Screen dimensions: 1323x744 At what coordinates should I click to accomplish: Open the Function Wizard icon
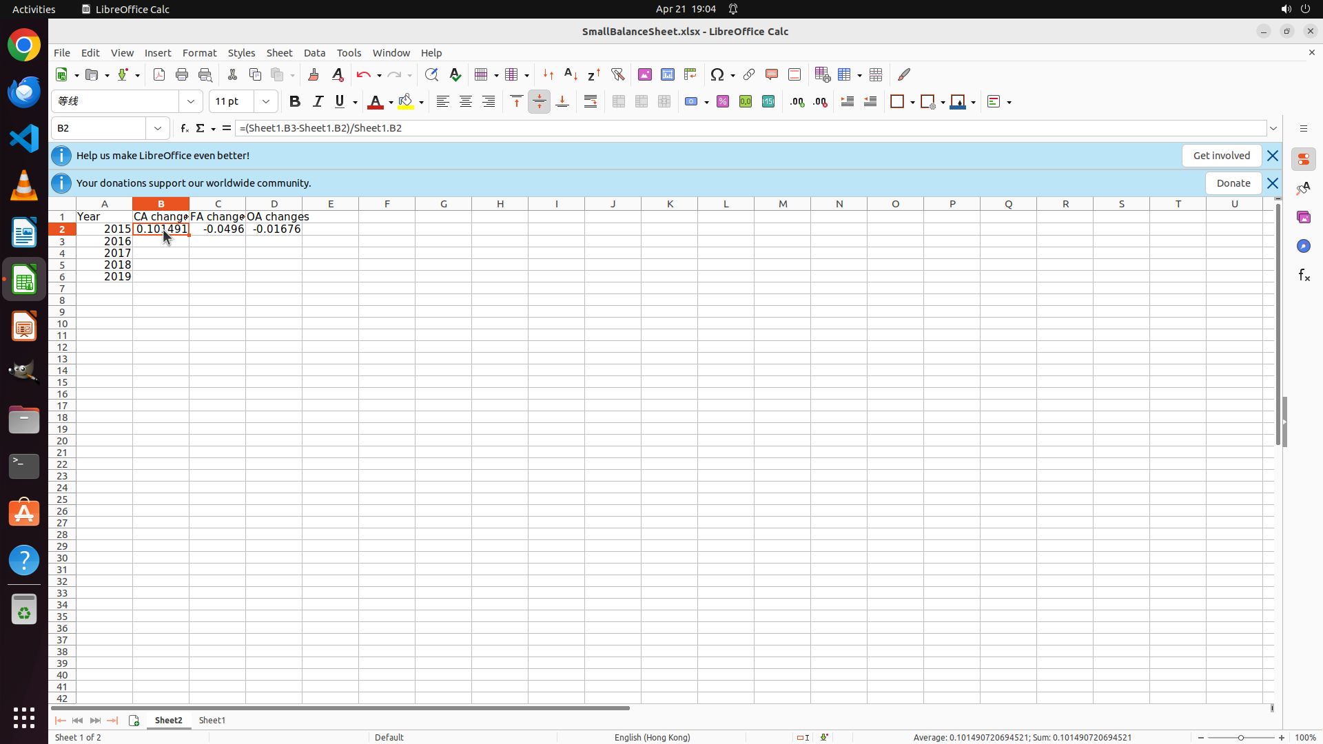click(184, 128)
